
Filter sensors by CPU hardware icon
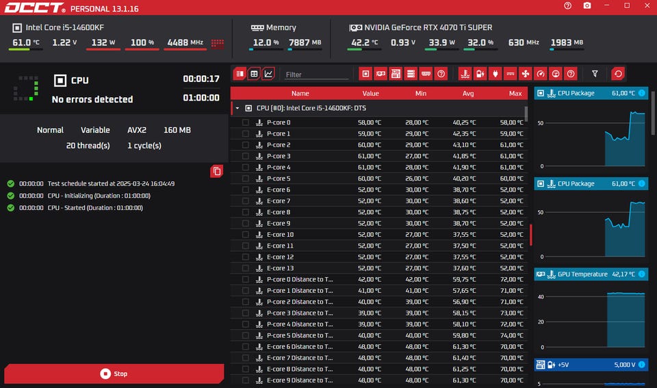point(365,74)
